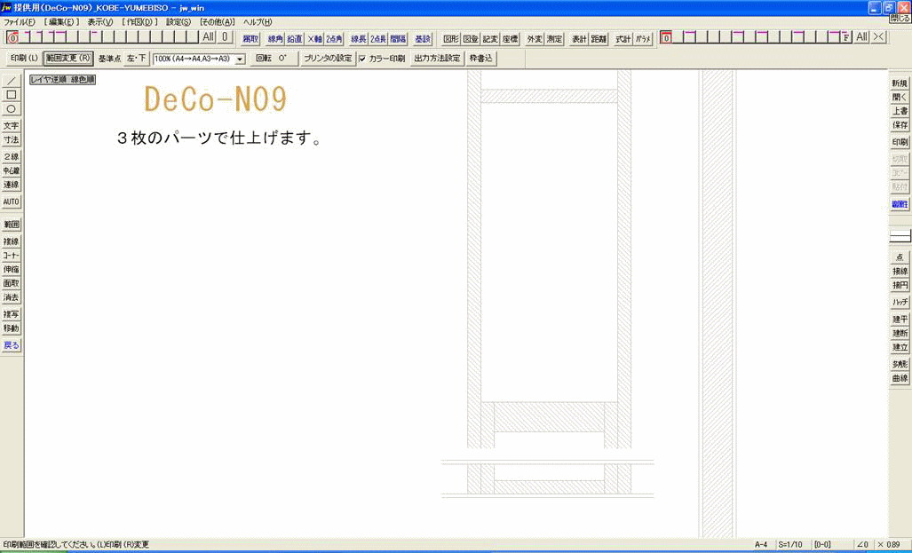Toggle layer 0 in left layer bar
The height and width of the screenshot is (553, 912).
coord(12,37)
